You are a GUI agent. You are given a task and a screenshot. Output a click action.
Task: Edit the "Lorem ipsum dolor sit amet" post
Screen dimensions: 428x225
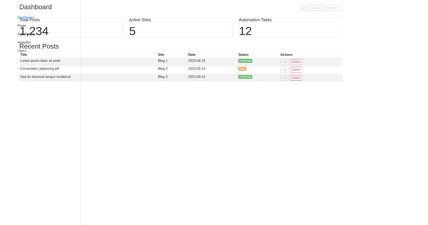click(x=285, y=62)
